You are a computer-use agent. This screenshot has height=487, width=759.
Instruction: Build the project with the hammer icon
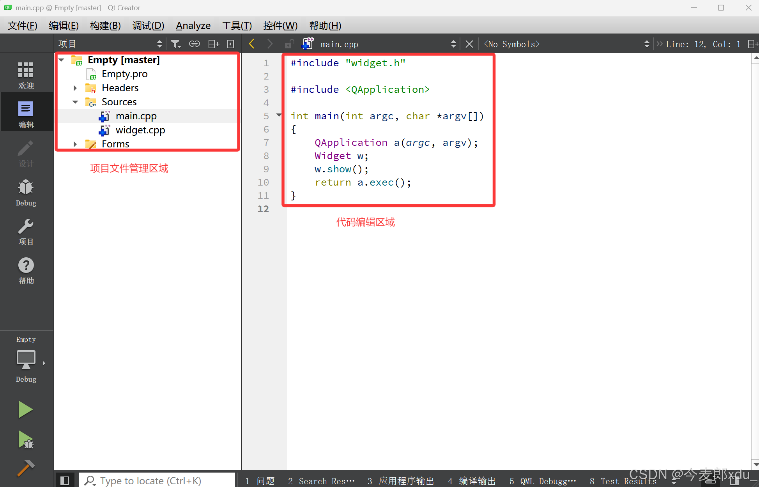click(x=26, y=468)
